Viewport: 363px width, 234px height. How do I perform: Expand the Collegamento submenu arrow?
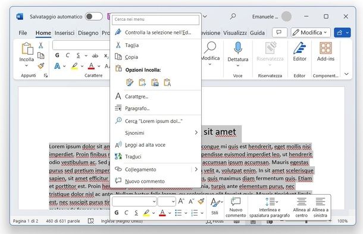(196, 169)
